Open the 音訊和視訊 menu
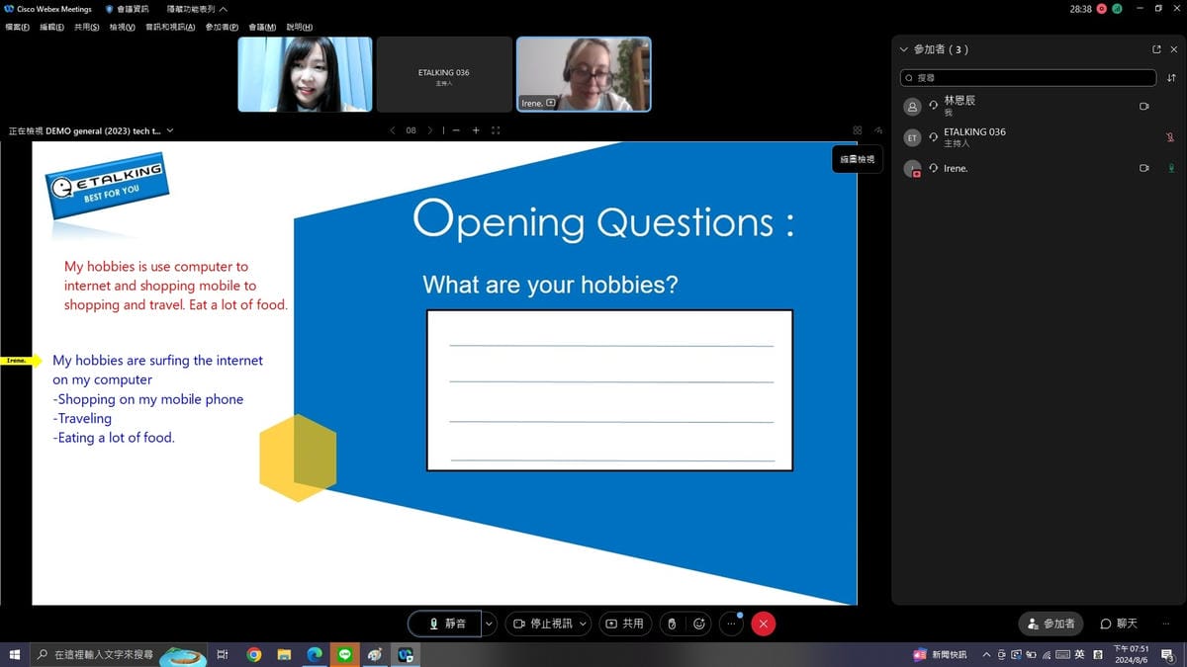This screenshot has width=1187, height=667. (x=170, y=27)
